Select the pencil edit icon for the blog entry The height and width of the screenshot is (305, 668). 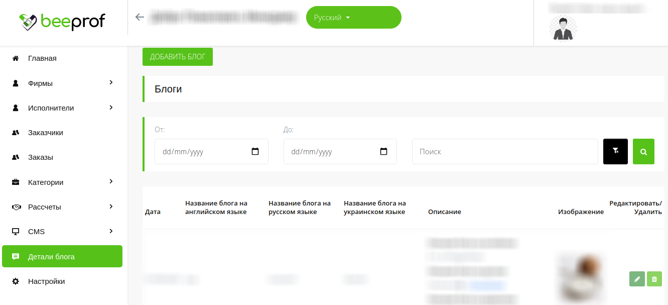pyautogui.click(x=636, y=279)
